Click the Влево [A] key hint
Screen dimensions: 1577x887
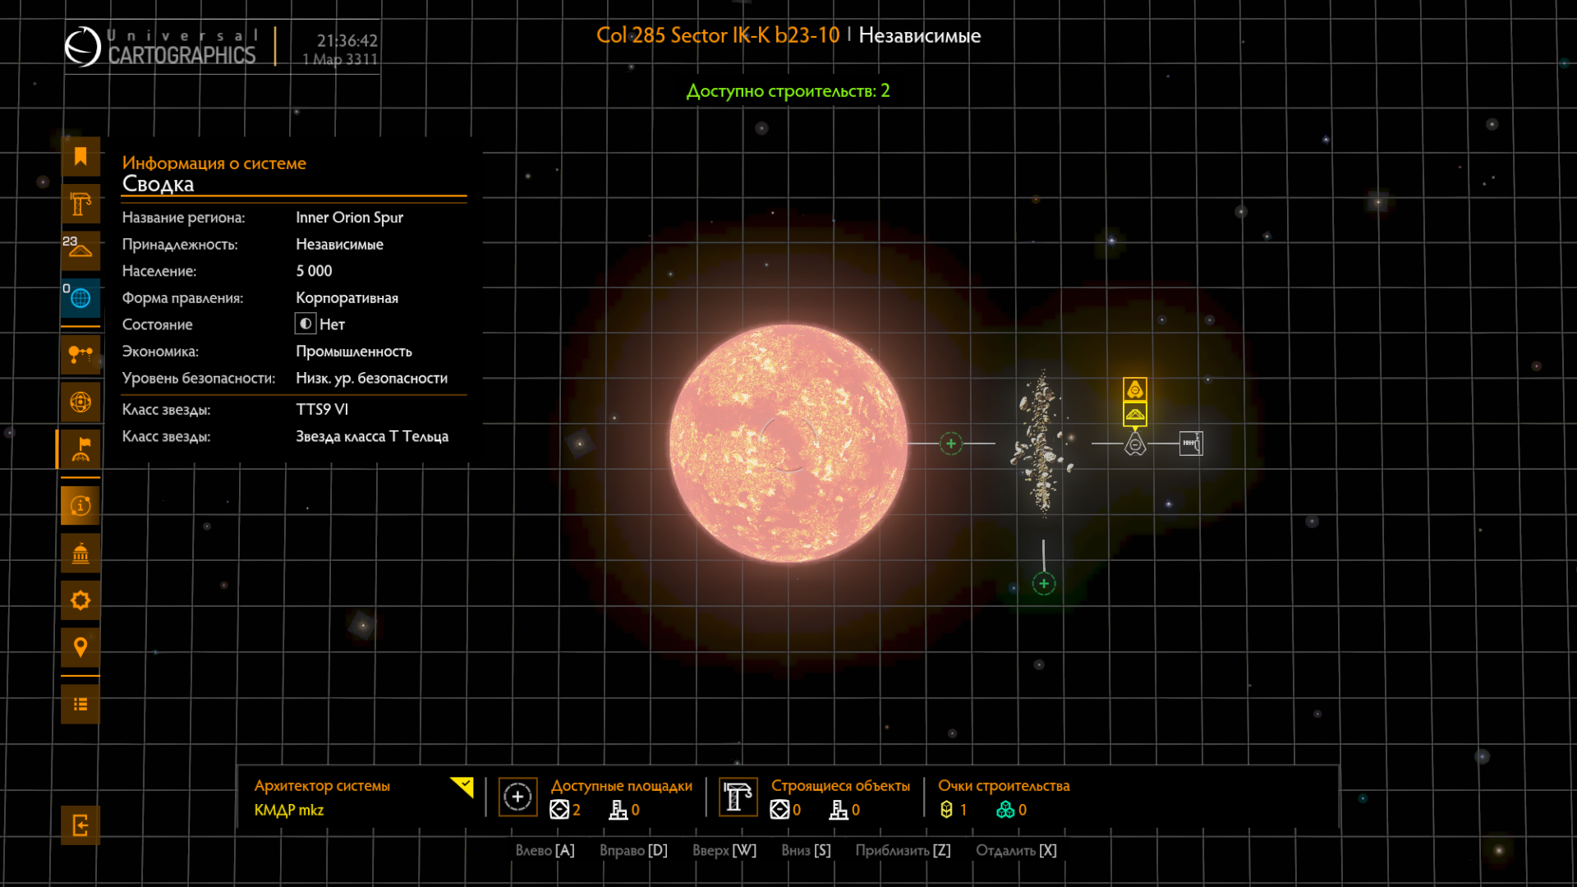[x=545, y=850]
